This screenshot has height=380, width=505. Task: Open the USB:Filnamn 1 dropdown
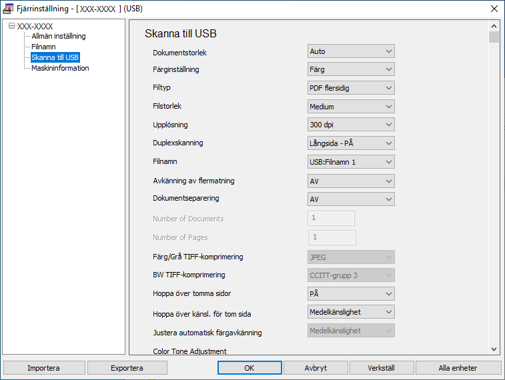pos(351,162)
